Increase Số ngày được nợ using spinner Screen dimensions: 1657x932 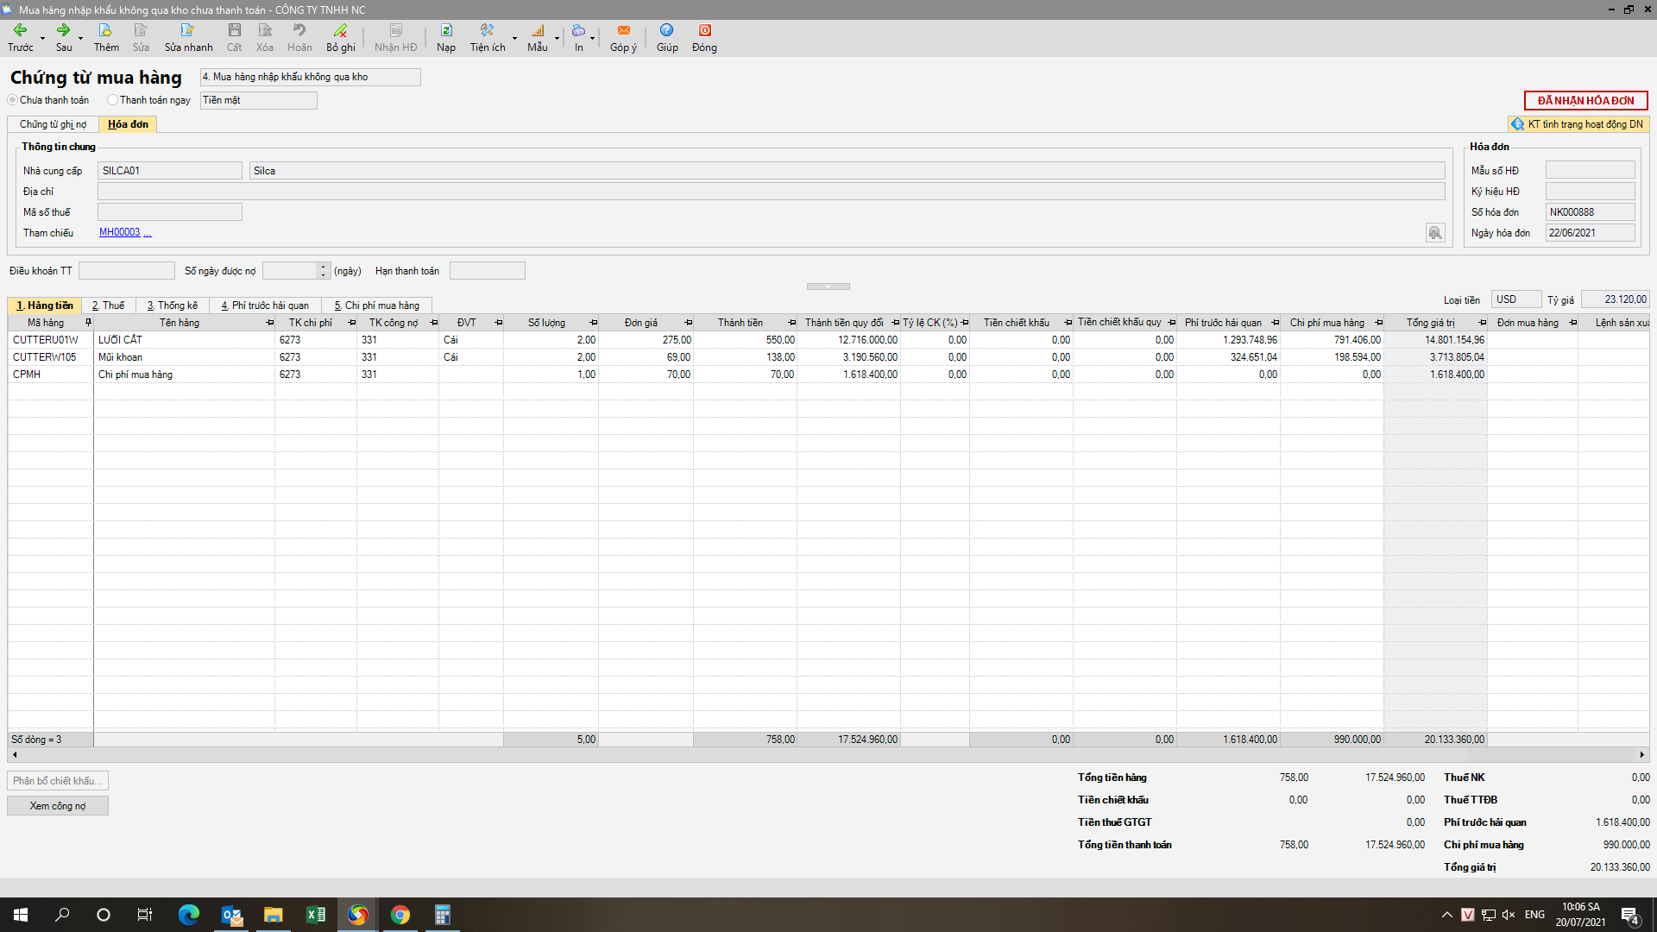tap(324, 267)
